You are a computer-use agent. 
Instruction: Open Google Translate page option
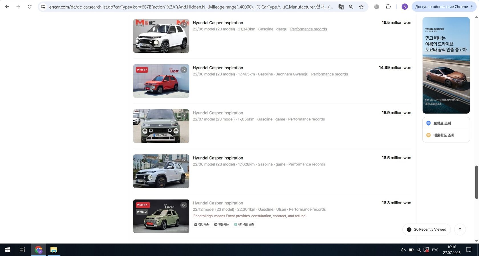tap(341, 7)
